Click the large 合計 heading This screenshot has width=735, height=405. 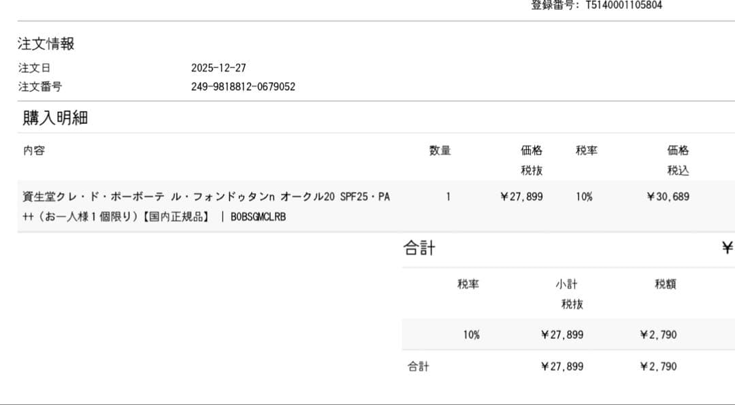tap(419, 248)
